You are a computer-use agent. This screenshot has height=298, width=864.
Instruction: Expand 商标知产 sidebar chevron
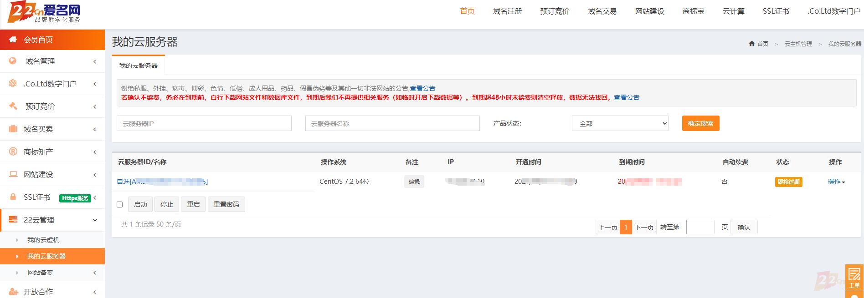coord(95,152)
